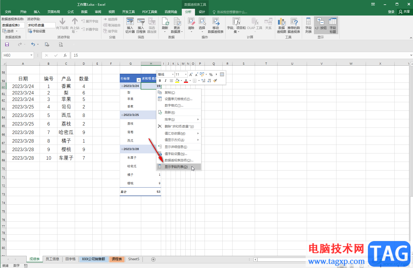Click the PivotTable Name input field
Screen dimensions: 413x268
point(13,25)
